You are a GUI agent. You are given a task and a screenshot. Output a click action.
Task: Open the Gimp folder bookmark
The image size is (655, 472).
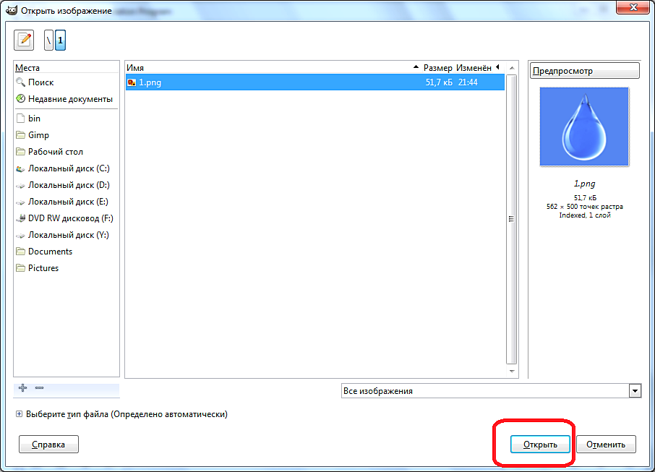tap(67, 135)
